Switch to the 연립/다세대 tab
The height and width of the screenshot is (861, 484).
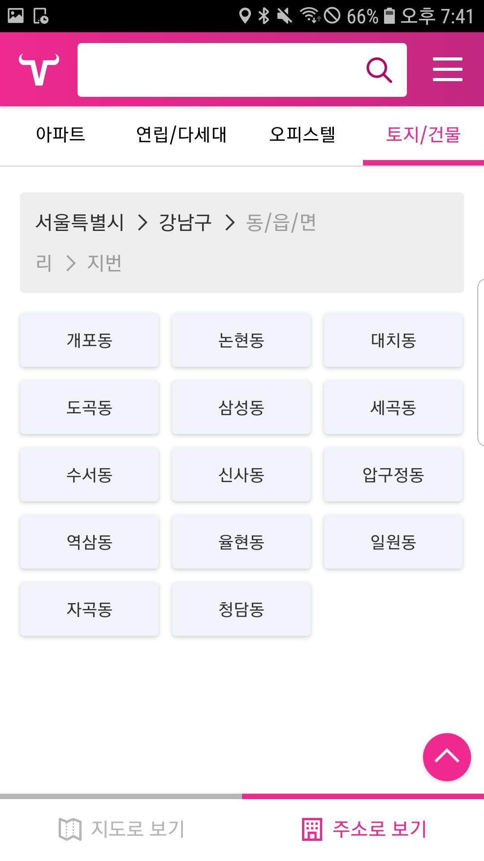(x=181, y=135)
